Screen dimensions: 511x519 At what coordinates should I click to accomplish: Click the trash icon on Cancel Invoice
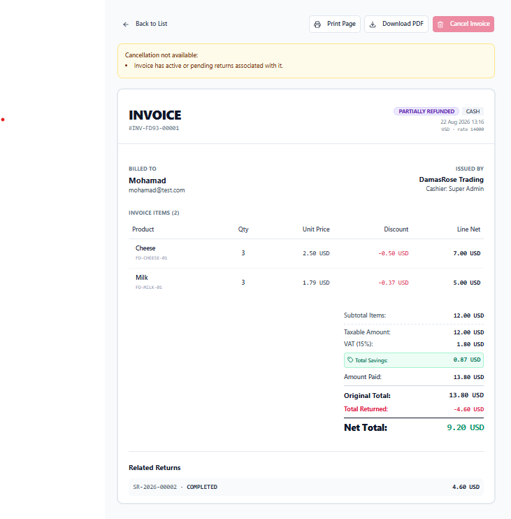pos(440,24)
